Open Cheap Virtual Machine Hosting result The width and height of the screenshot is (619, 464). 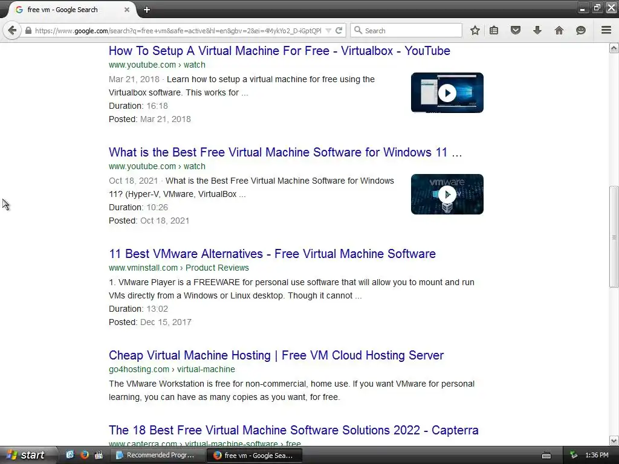tap(276, 355)
